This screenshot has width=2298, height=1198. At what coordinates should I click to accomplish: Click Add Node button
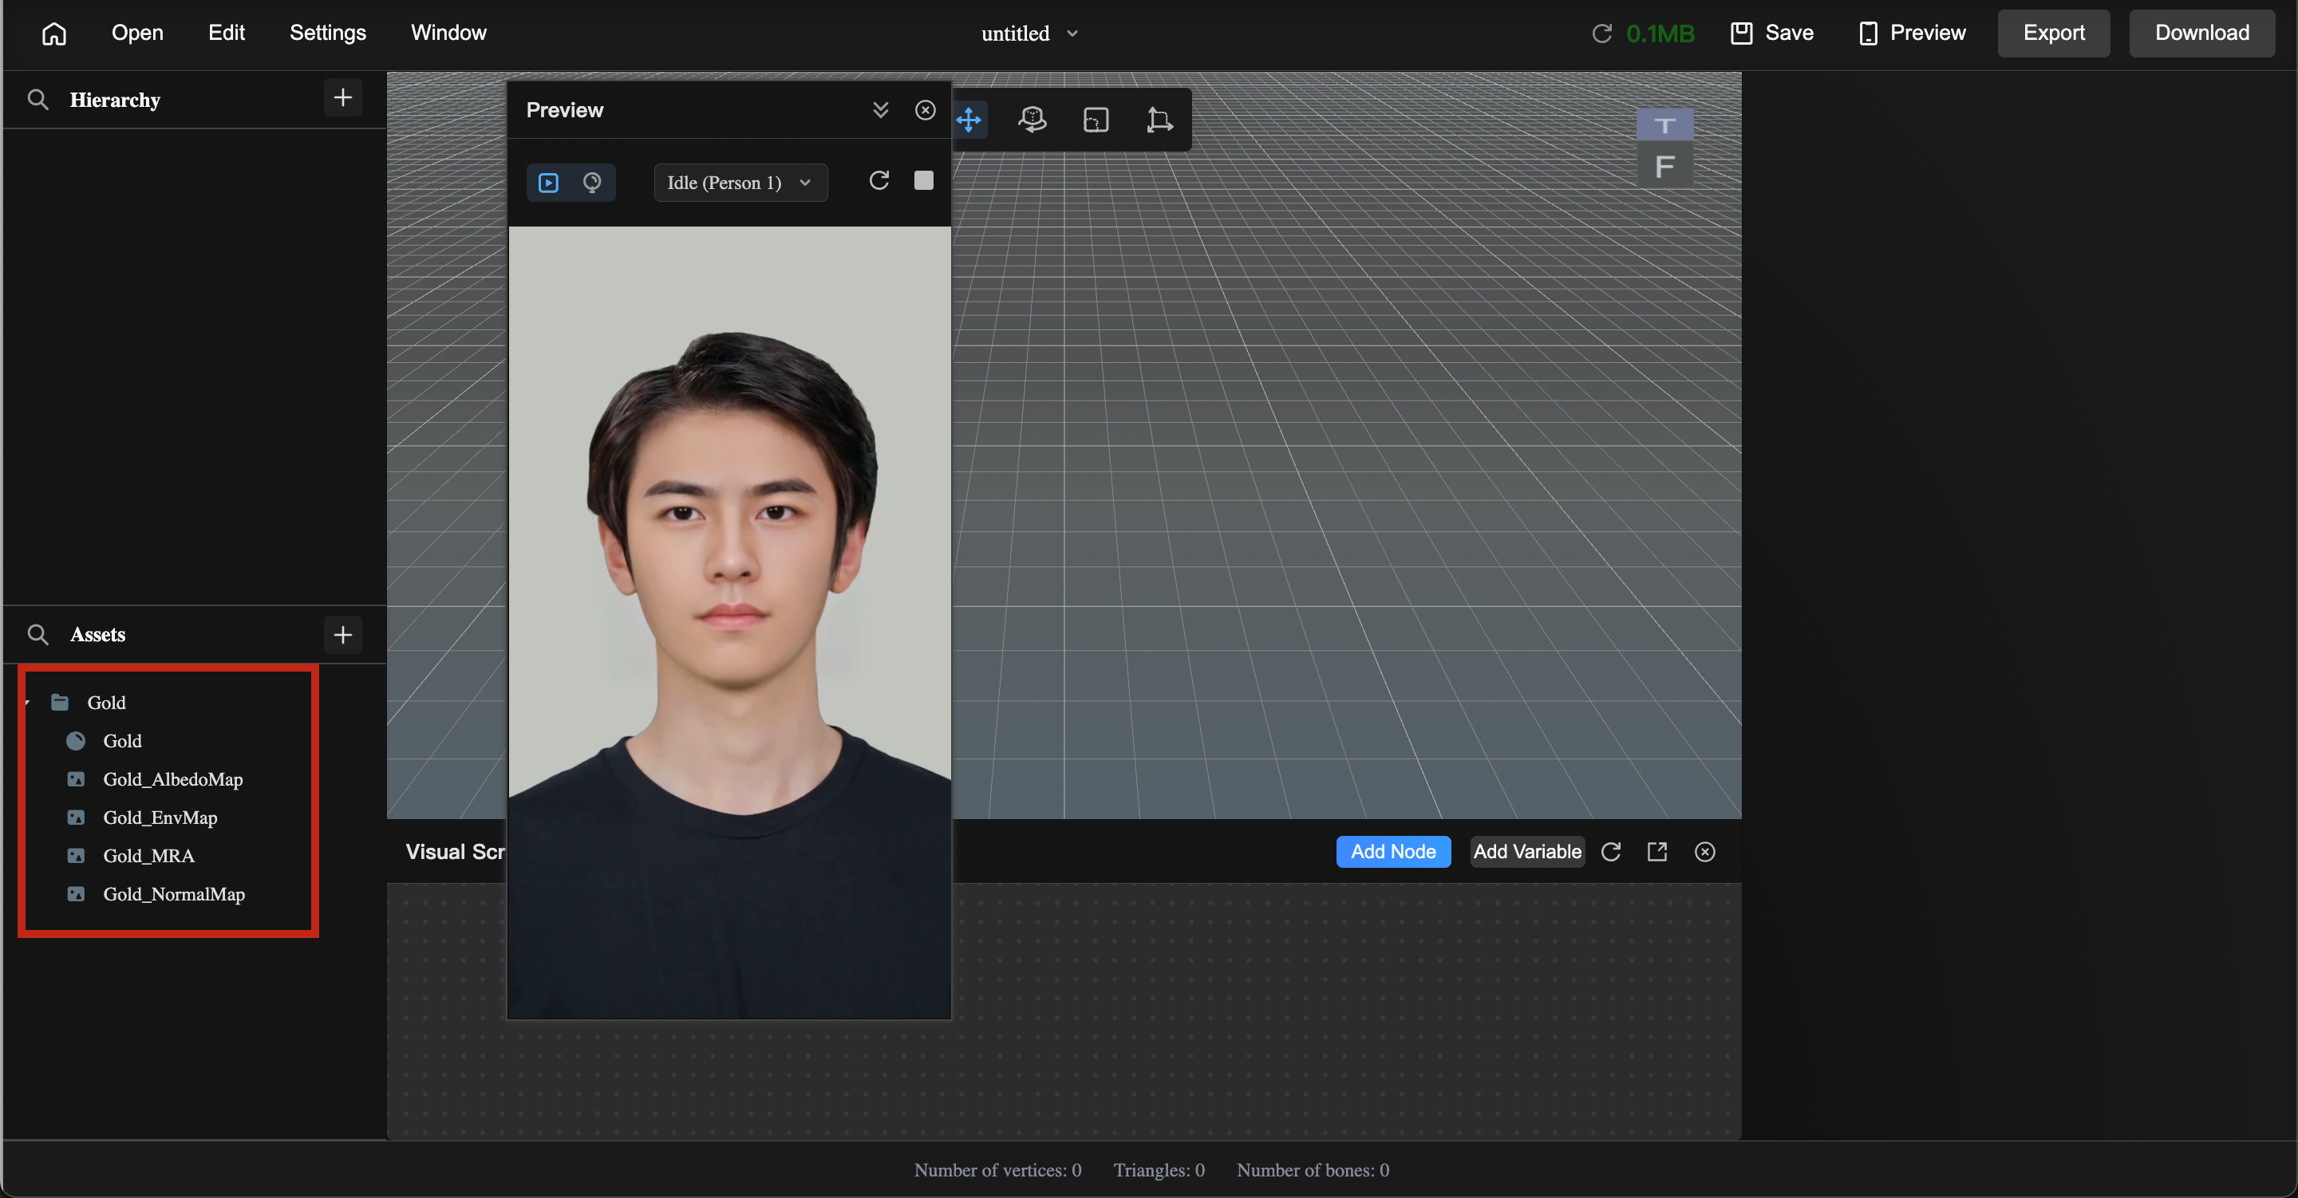coord(1393,852)
